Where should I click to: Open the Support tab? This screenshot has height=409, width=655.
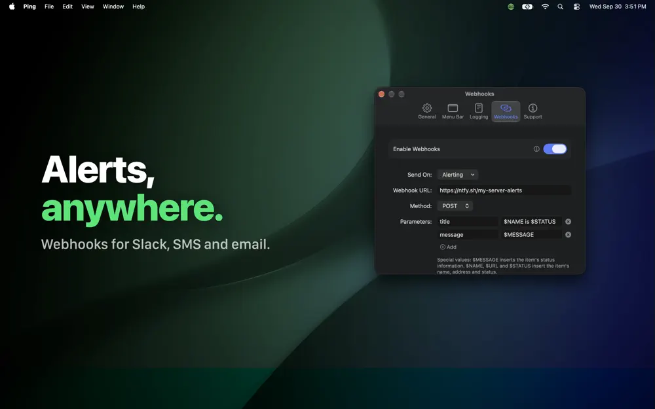[x=533, y=111]
